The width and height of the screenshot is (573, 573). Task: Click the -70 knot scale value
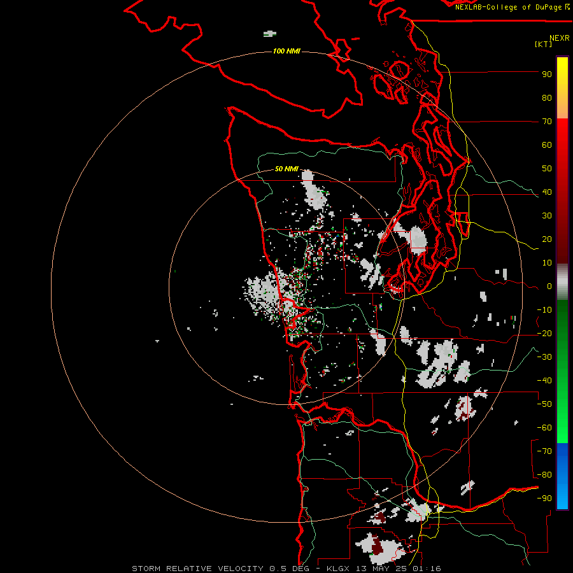point(544,451)
